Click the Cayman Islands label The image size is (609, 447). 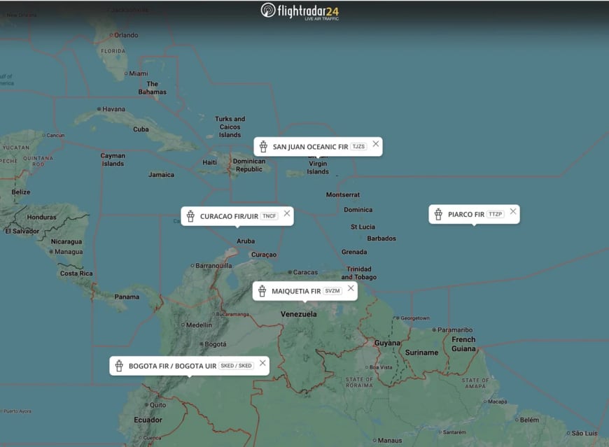tap(113, 159)
